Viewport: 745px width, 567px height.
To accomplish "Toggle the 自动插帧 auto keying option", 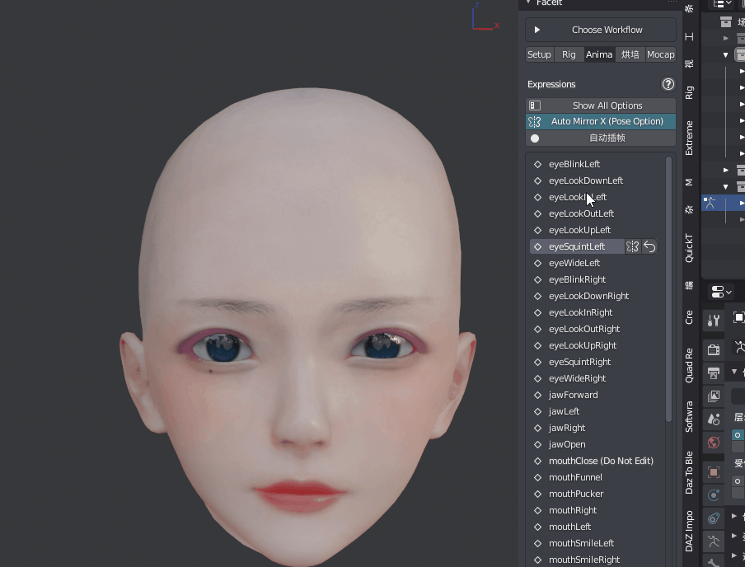I will click(601, 138).
